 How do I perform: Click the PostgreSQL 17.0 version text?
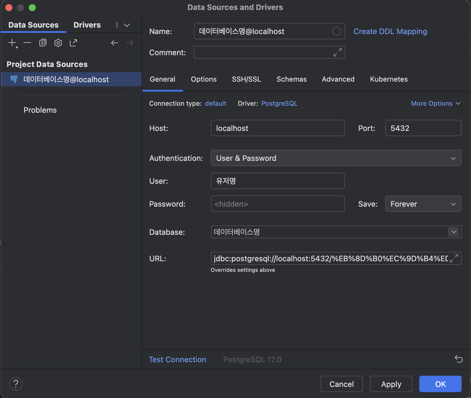pyautogui.click(x=252, y=360)
